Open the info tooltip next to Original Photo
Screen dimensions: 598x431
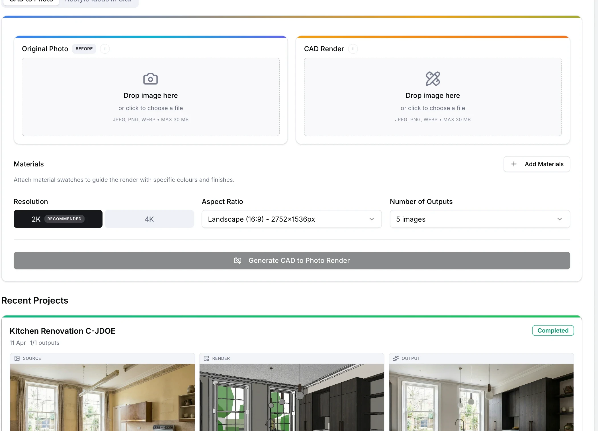click(x=105, y=49)
